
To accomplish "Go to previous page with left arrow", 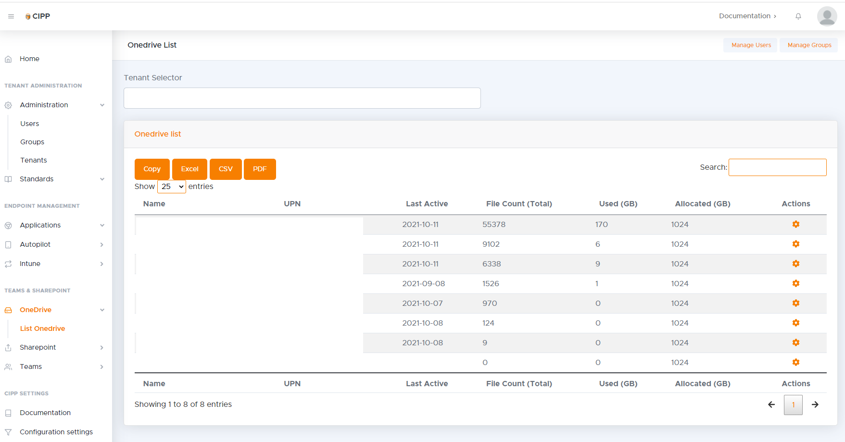I will [x=771, y=404].
